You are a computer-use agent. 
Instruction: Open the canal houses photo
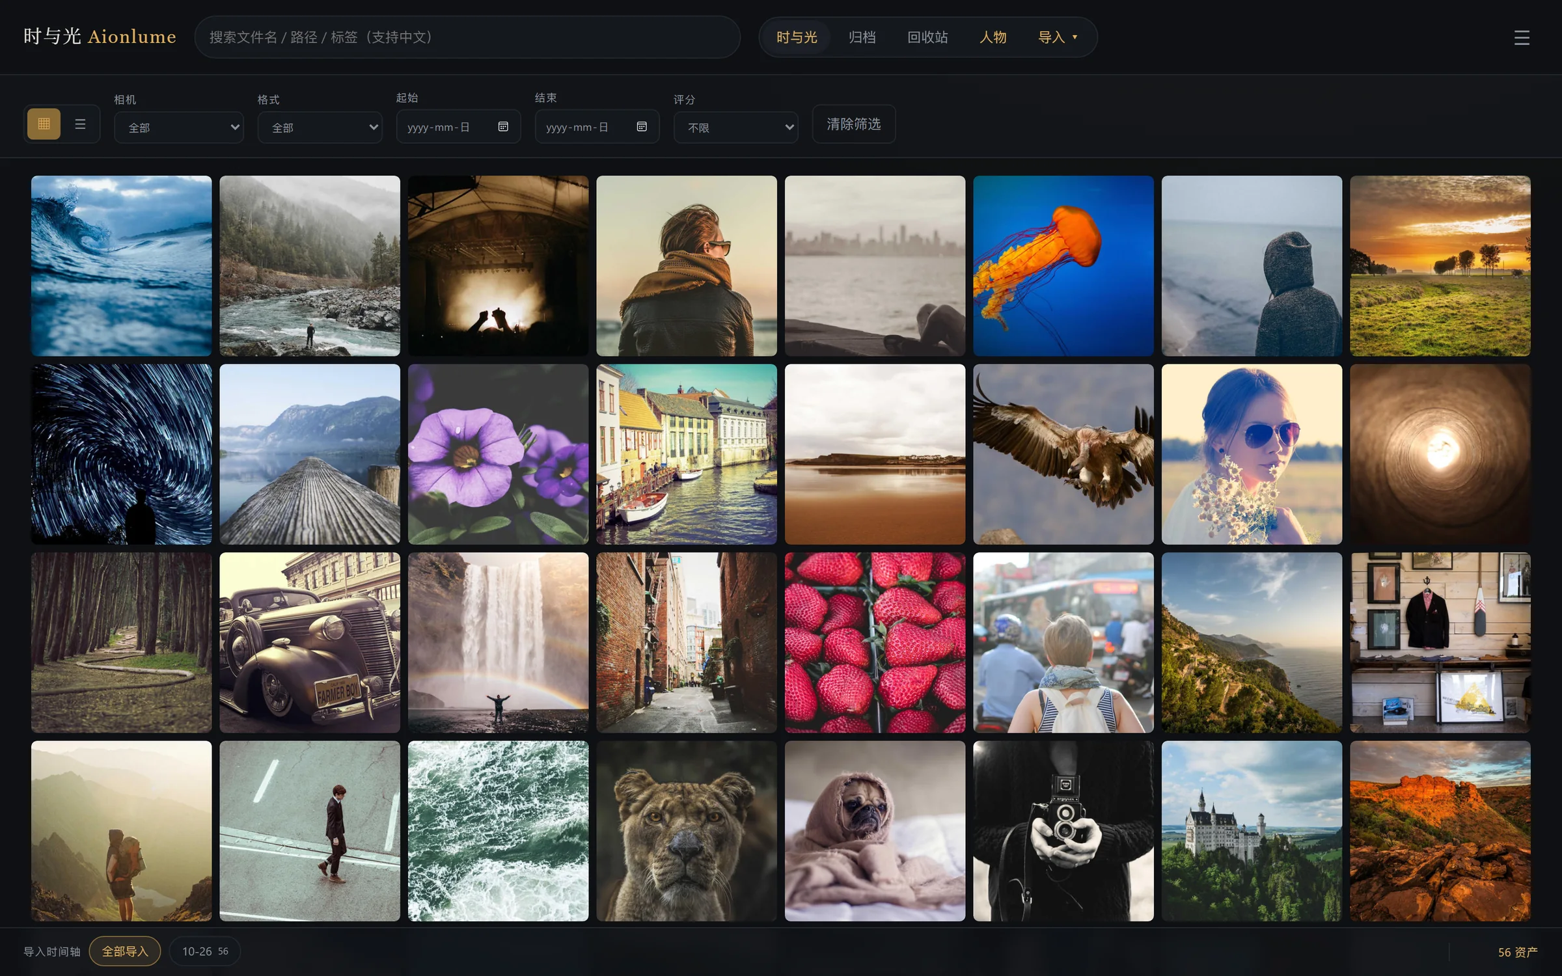(687, 454)
